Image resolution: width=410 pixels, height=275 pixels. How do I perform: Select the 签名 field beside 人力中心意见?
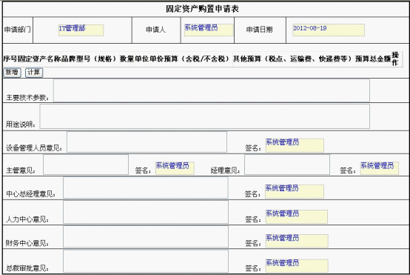coord(297,216)
